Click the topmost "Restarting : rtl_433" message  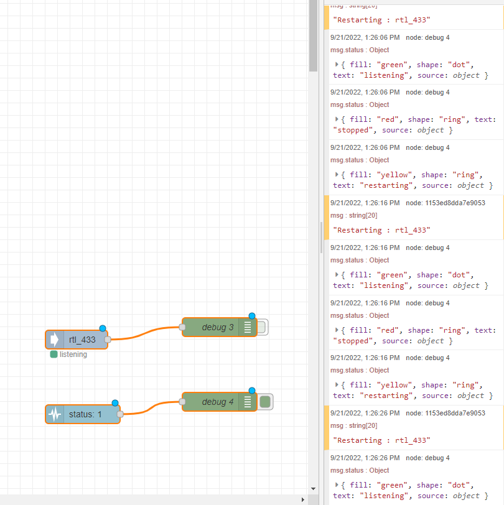point(381,20)
